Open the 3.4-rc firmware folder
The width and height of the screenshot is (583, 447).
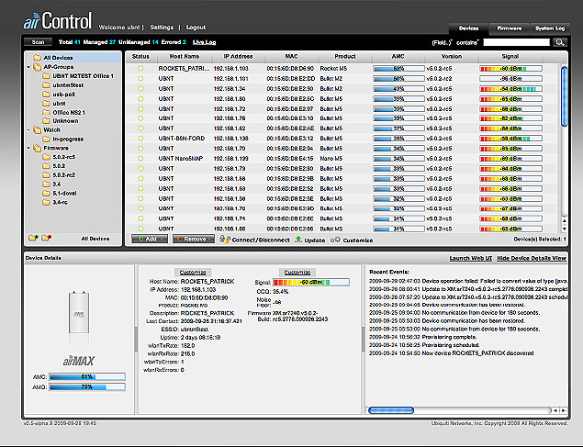click(x=55, y=202)
